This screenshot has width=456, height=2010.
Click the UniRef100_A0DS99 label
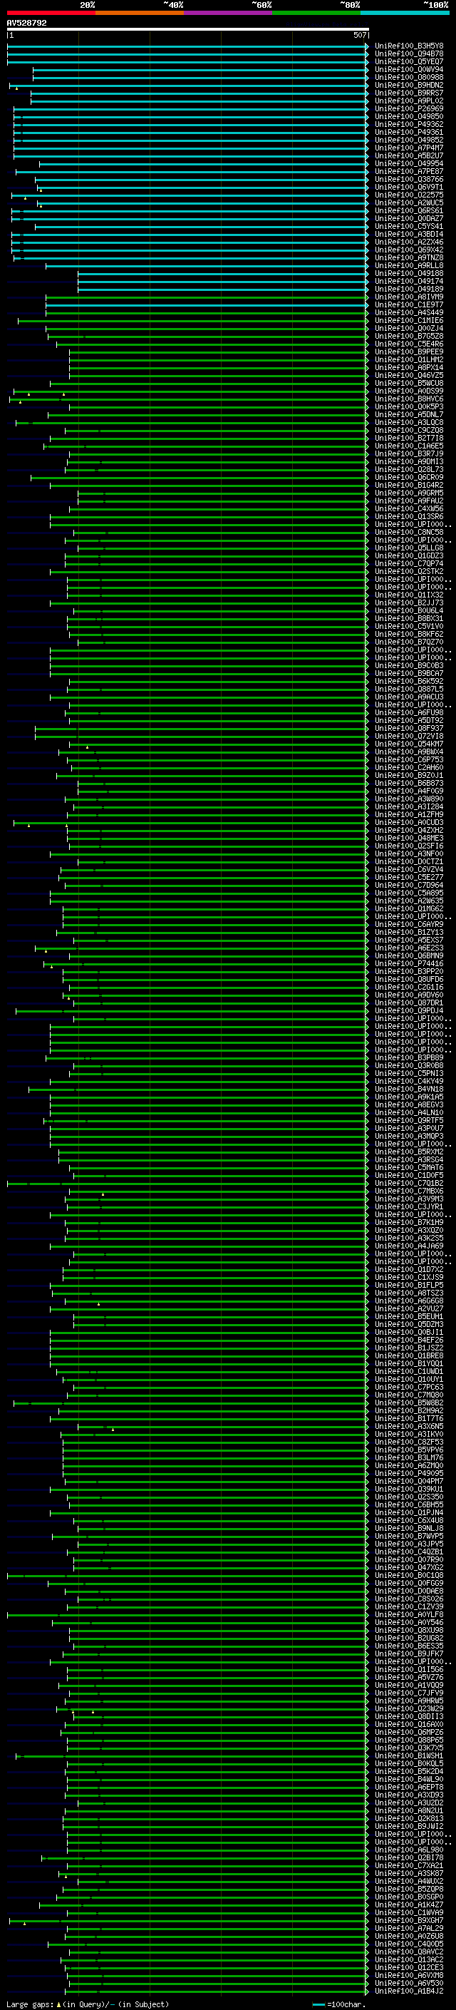click(408, 391)
